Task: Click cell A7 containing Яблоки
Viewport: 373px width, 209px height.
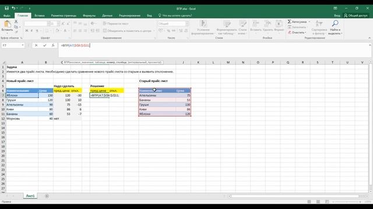Action: [22, 95]
